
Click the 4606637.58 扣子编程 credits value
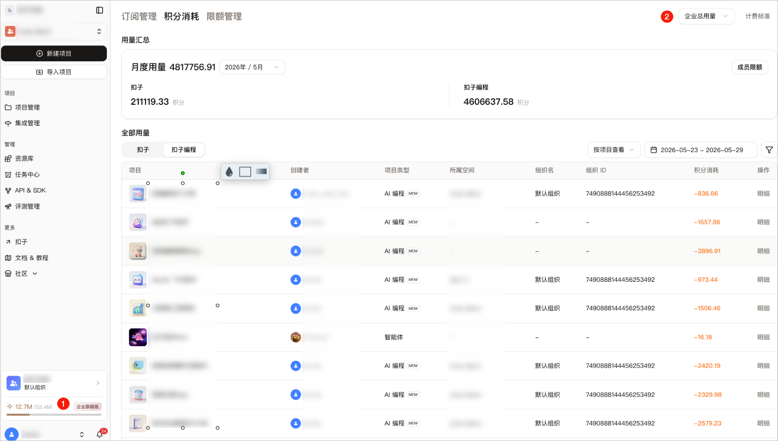tap(488, 102)
